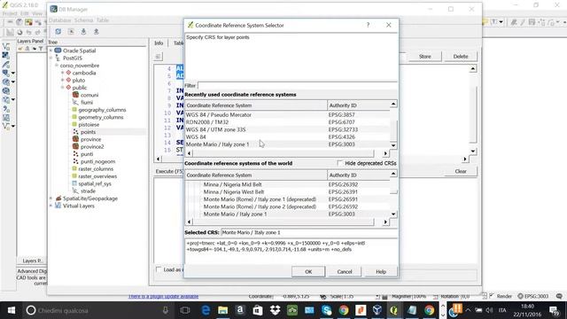Open the Schema menu in DB Manager
Image resolution: width=567 pixels, height=319 pixels.
click(83, 20)
